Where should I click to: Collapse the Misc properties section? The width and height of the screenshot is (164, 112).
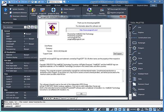tap(20, 90)
